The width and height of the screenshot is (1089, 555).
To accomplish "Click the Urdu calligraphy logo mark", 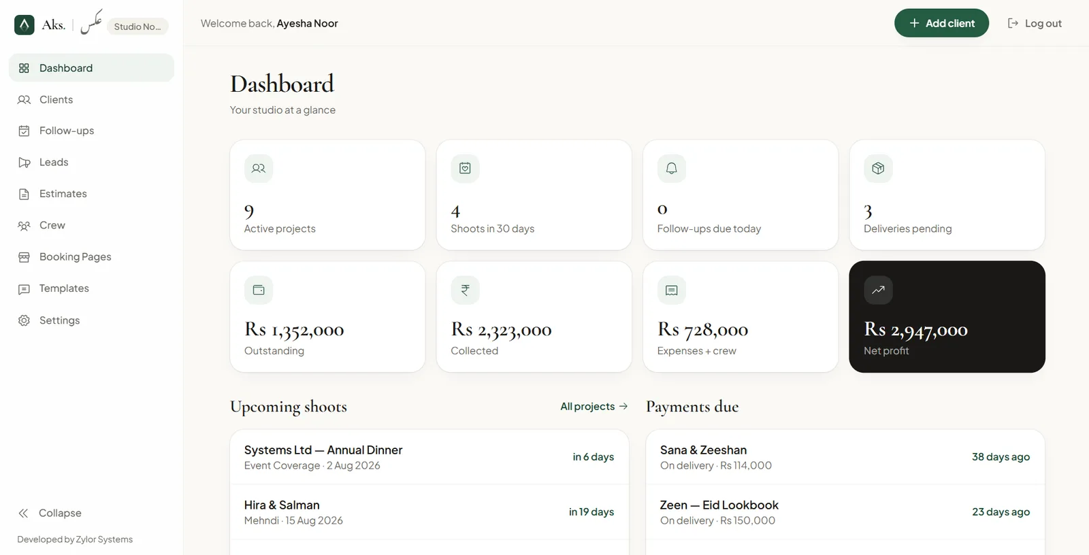I will (x=91, y=22).
